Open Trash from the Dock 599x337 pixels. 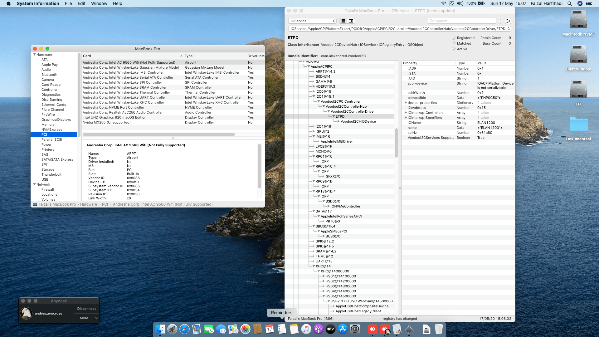(x=439, y=329)
